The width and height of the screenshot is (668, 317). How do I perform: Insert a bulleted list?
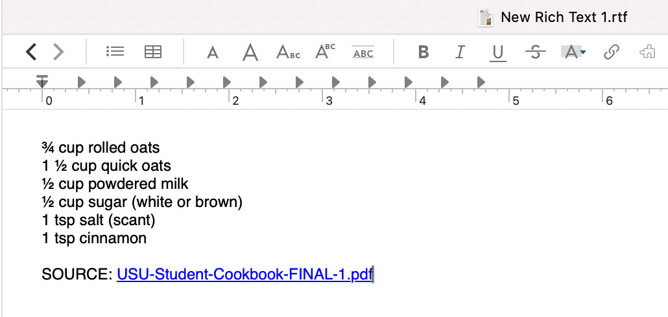coord(115,52)
